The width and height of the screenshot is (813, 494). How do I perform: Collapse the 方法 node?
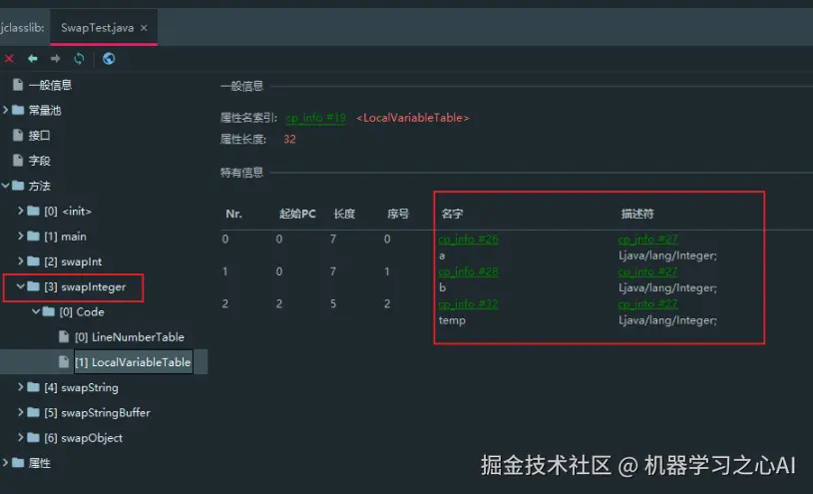click(6, 186)
